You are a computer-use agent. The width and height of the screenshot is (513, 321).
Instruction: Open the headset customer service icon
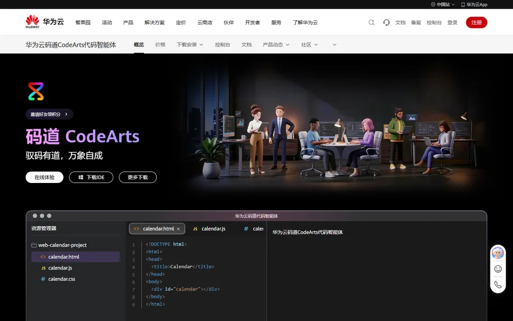coord(386,22)
